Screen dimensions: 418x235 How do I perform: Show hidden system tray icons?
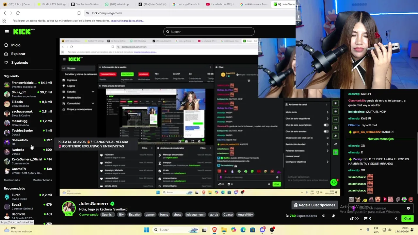tap(361, 230)
